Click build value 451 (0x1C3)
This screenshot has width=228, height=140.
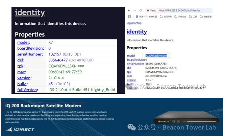[x=59, y=84]
